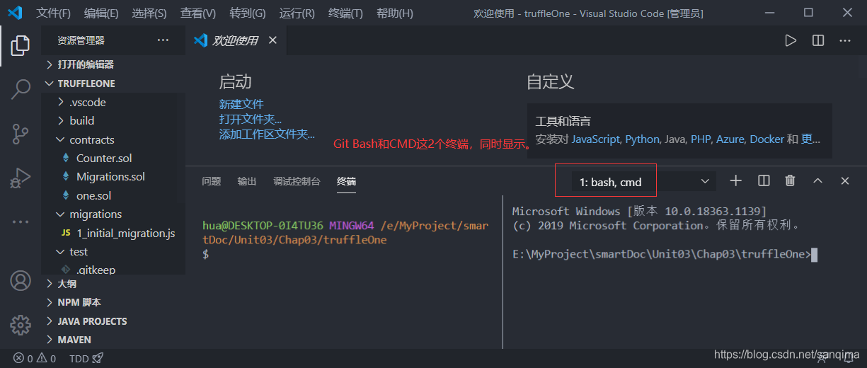Click the TDD status bar item
Image resolution: width=867 pixels, height=368 pixels.
tap(86, 359)
